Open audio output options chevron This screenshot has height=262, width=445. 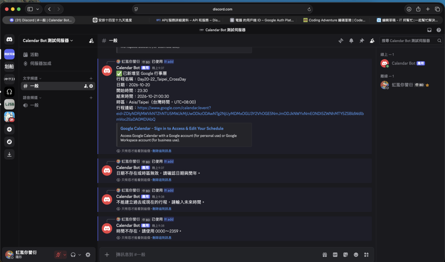click(80, 255)
